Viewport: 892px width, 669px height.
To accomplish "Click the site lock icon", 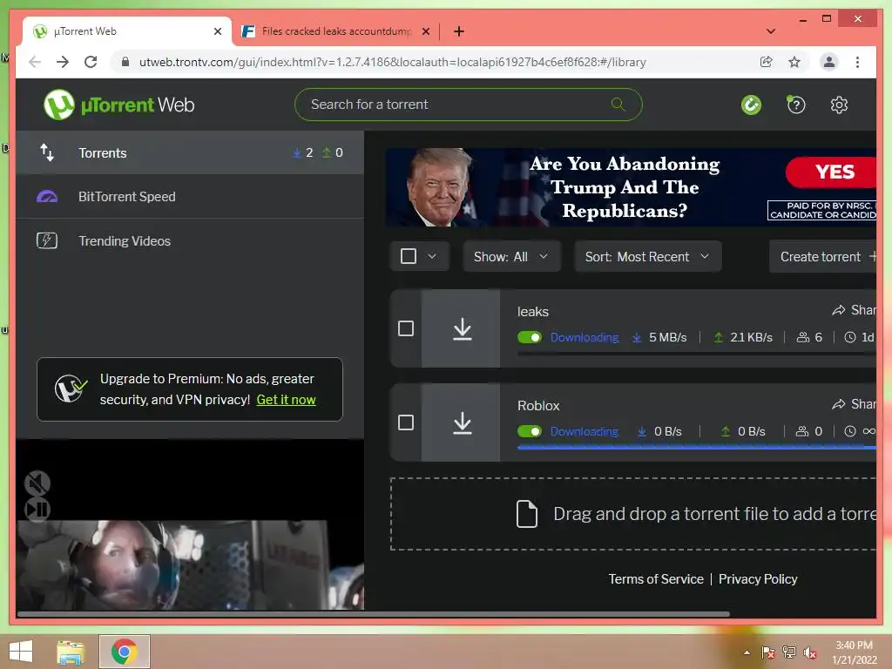I will tap(125, 62).
